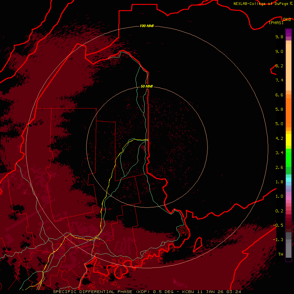Click the 100 NMI range ring label

point(147,26)
